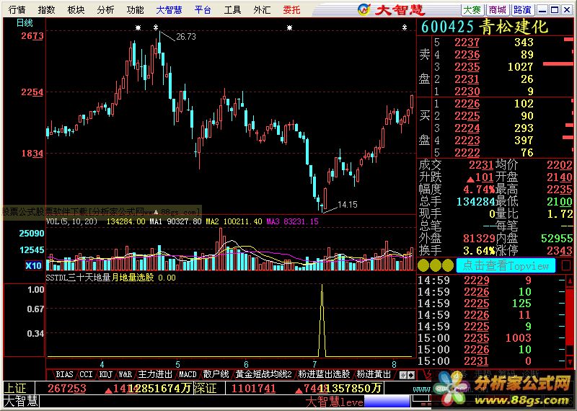
Task: Open the 板块 menu
Action: (76, 10)
